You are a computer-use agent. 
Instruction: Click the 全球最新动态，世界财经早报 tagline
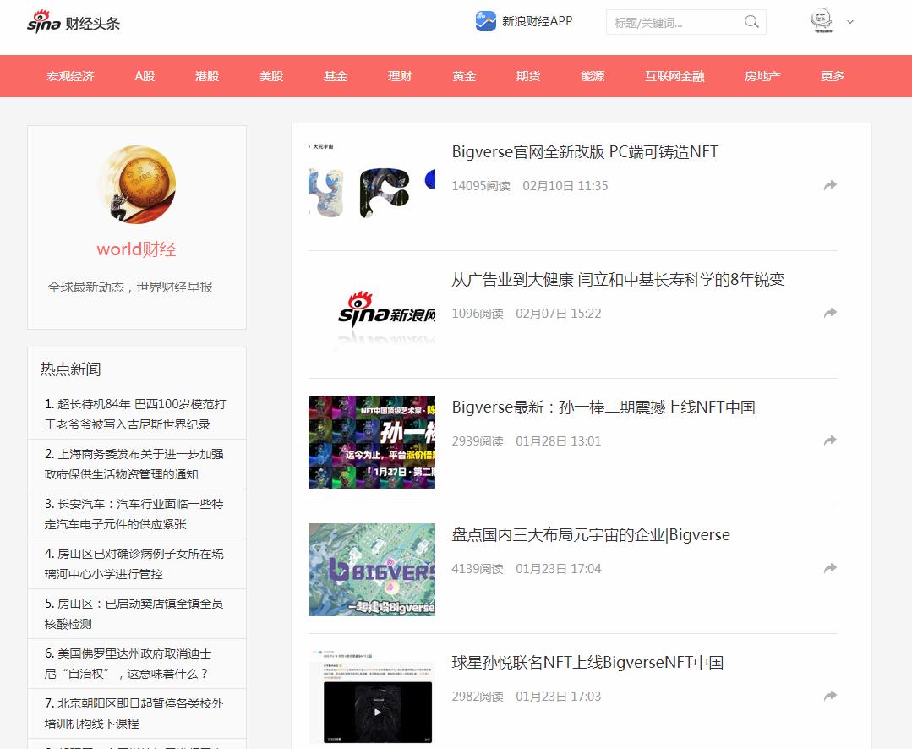click(x=130, y=287)
